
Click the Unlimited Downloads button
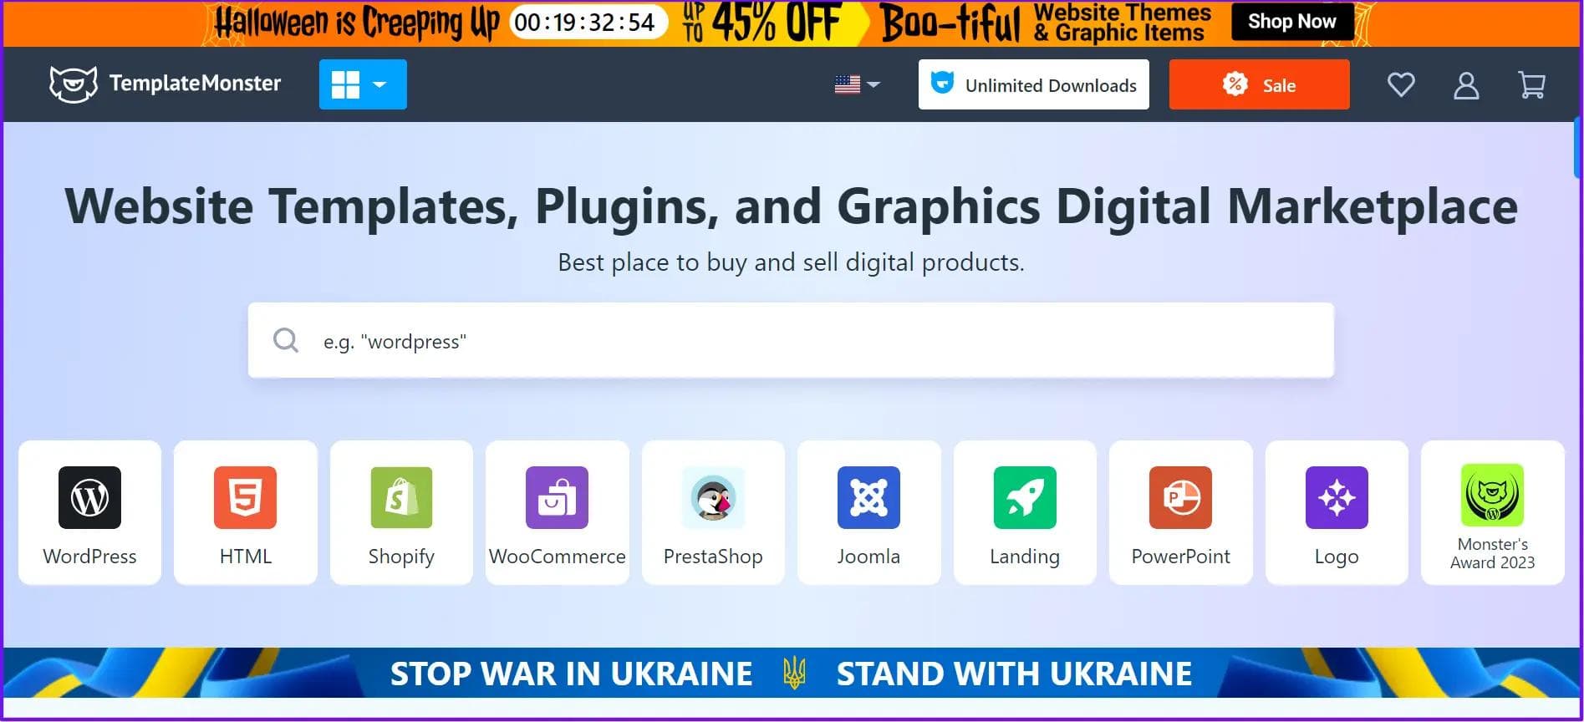tap(1033, 84)
